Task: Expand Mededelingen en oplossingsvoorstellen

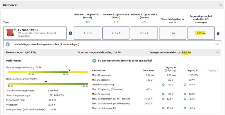Action: pyautogui.click(x=217, y=44)
